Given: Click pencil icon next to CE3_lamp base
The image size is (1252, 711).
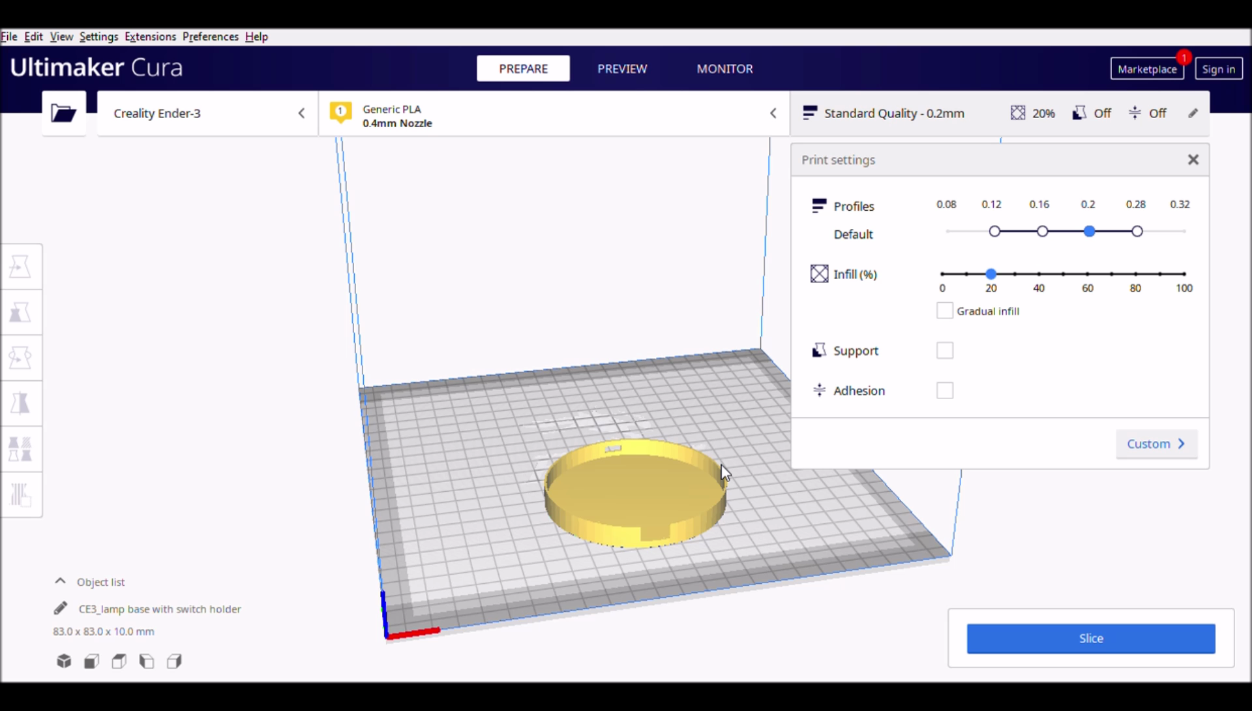Looking at the screenshot, I should [x=61, y=609].
